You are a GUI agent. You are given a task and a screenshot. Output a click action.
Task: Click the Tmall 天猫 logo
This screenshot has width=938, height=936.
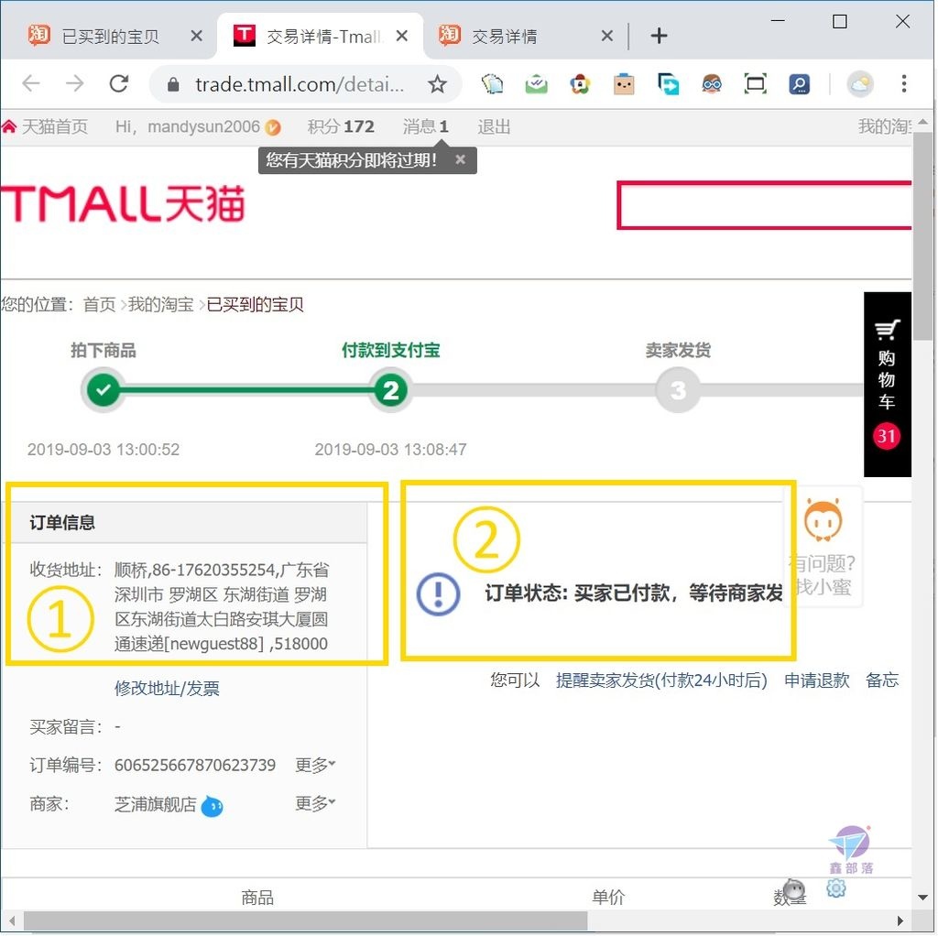(x=124, y=204)
